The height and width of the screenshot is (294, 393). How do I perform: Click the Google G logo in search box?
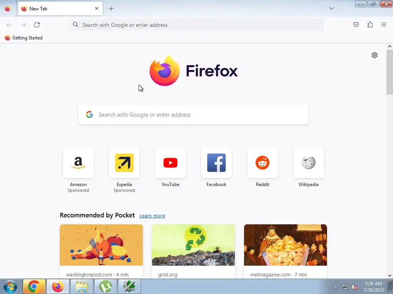point(89,114)
